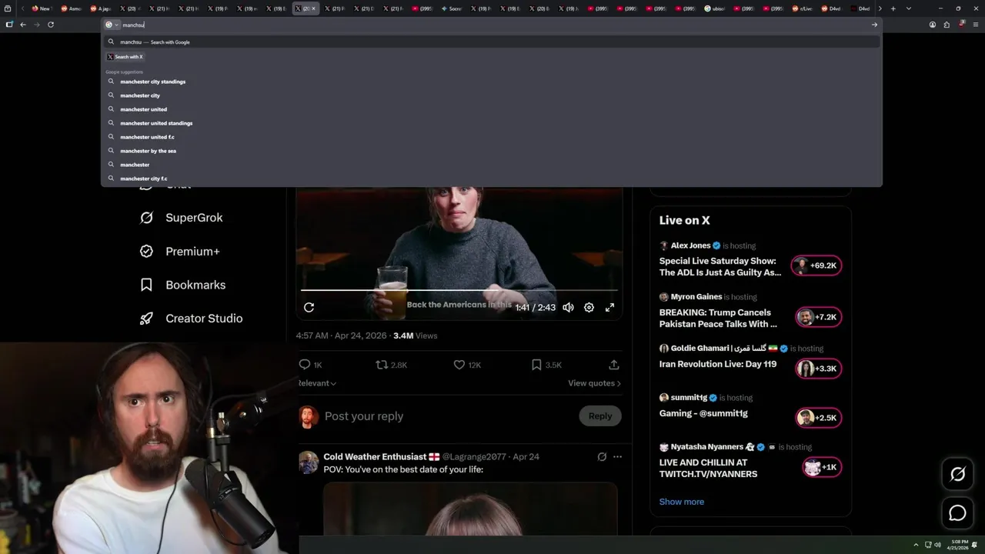Select the 'manchester city f.c' suggestion
The width and height of the screenshot is (985, 554).
[492, 179]
